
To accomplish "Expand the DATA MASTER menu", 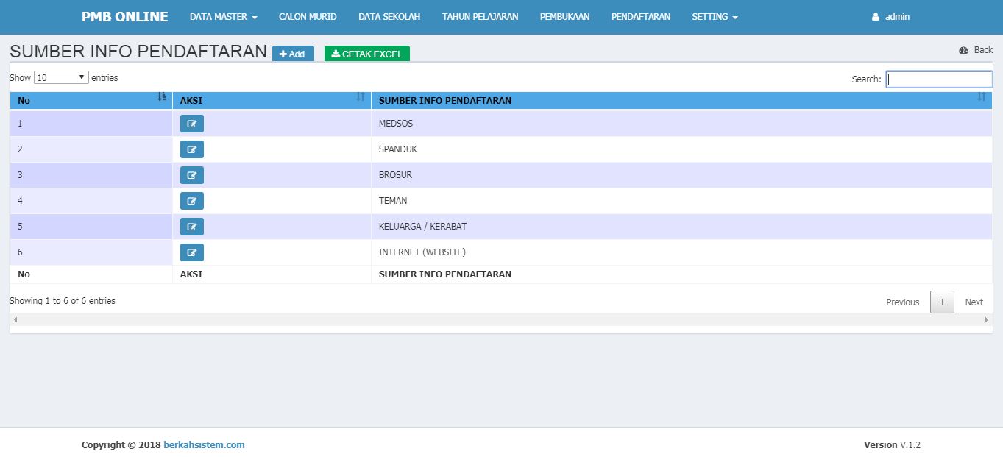I will click(x=223, y=16).
